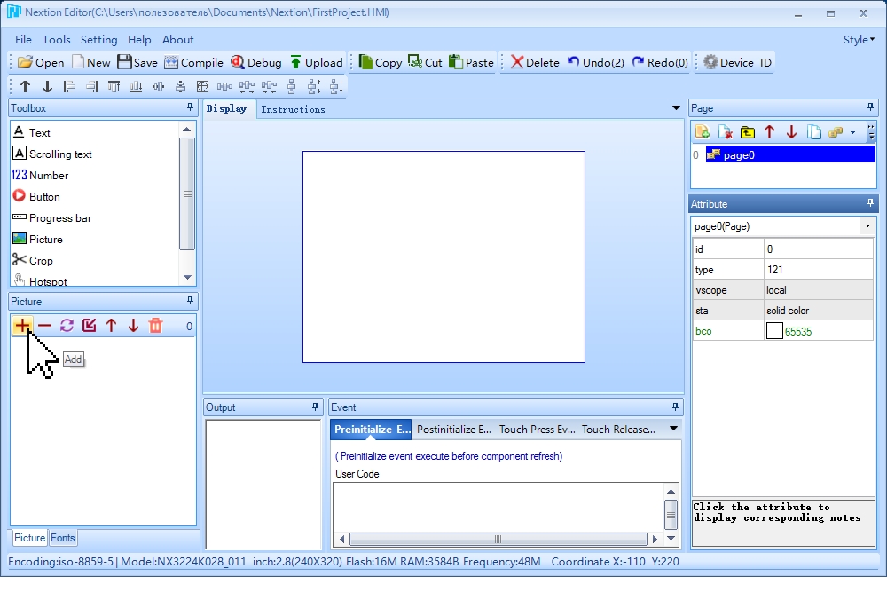Click the bco white color swatch
The image size is (887, 608).
774,330
